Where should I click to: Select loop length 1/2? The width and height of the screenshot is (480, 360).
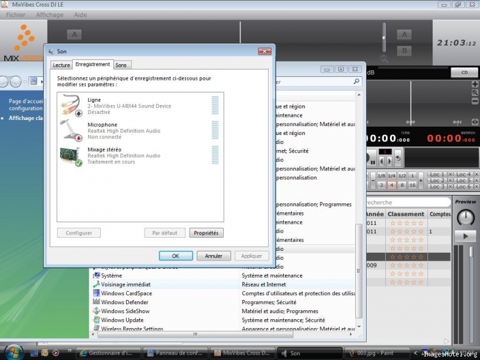[x=402, y=176]
